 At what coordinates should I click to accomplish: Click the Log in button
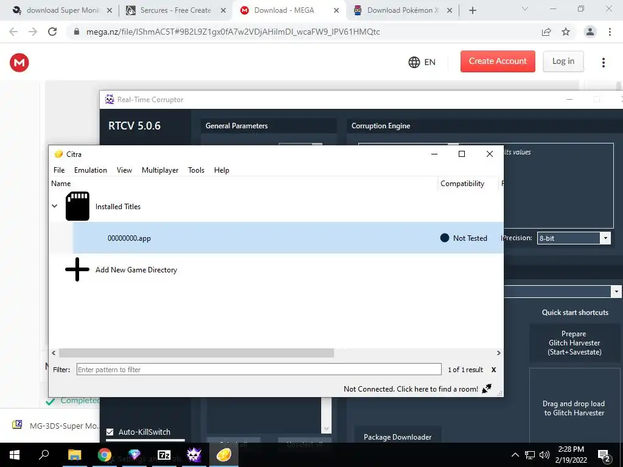563,61
